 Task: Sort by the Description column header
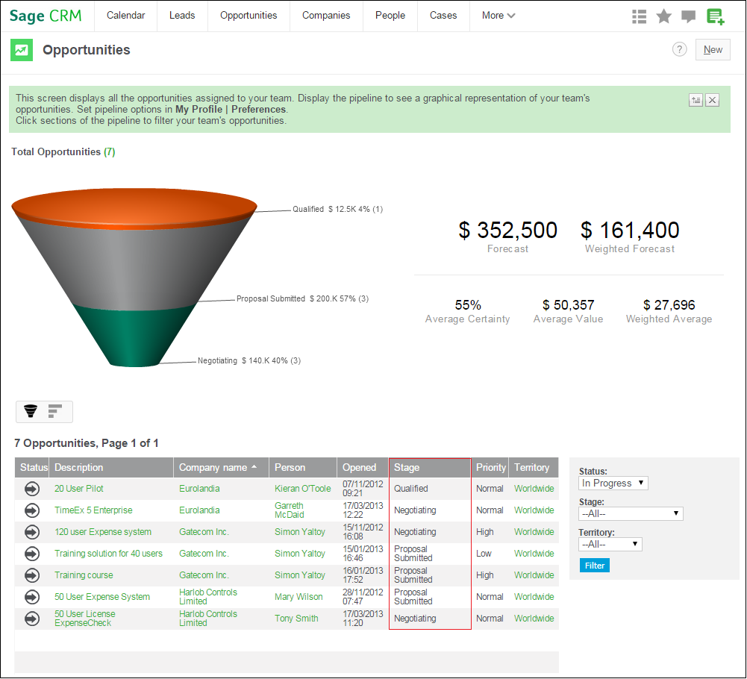(x=111, y=467)
